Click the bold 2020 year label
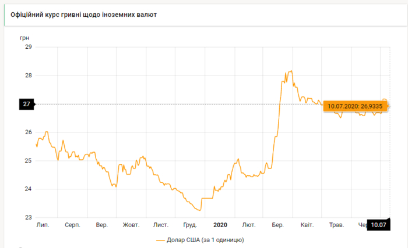 click(220, 225)
